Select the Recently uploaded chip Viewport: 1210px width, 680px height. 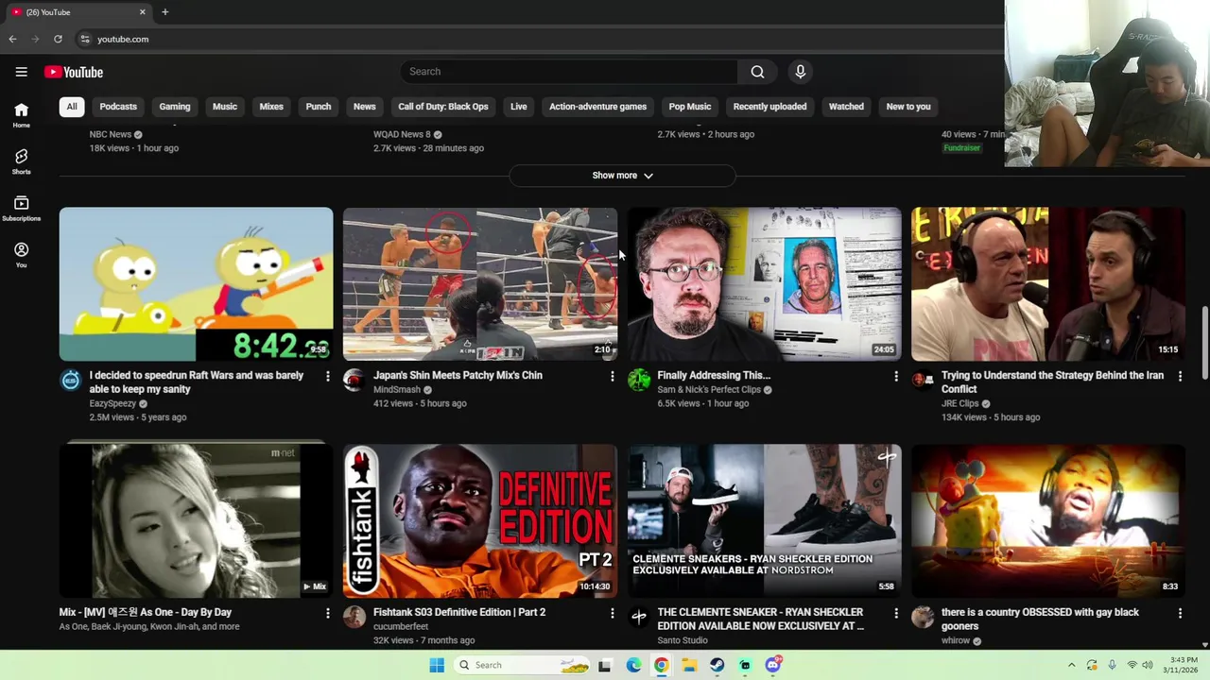pos(769,107)
